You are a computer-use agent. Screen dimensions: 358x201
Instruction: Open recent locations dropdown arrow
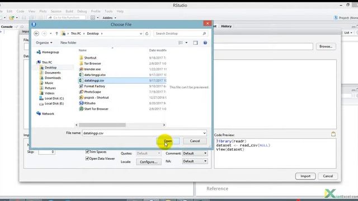(51, 33)
